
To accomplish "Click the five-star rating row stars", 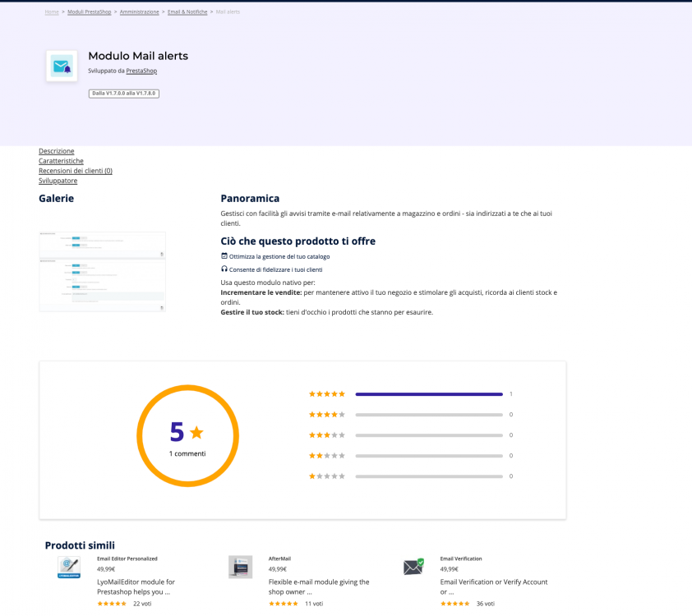I will (326, 393).
